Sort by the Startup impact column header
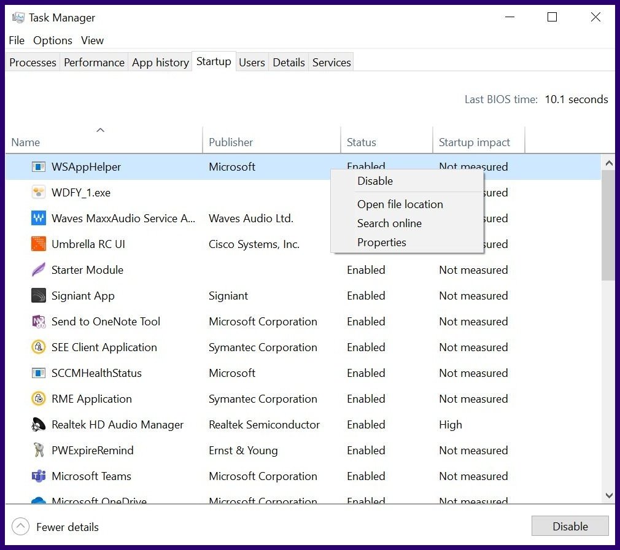This screenshot has height=550, width=620. pos(479,140)
